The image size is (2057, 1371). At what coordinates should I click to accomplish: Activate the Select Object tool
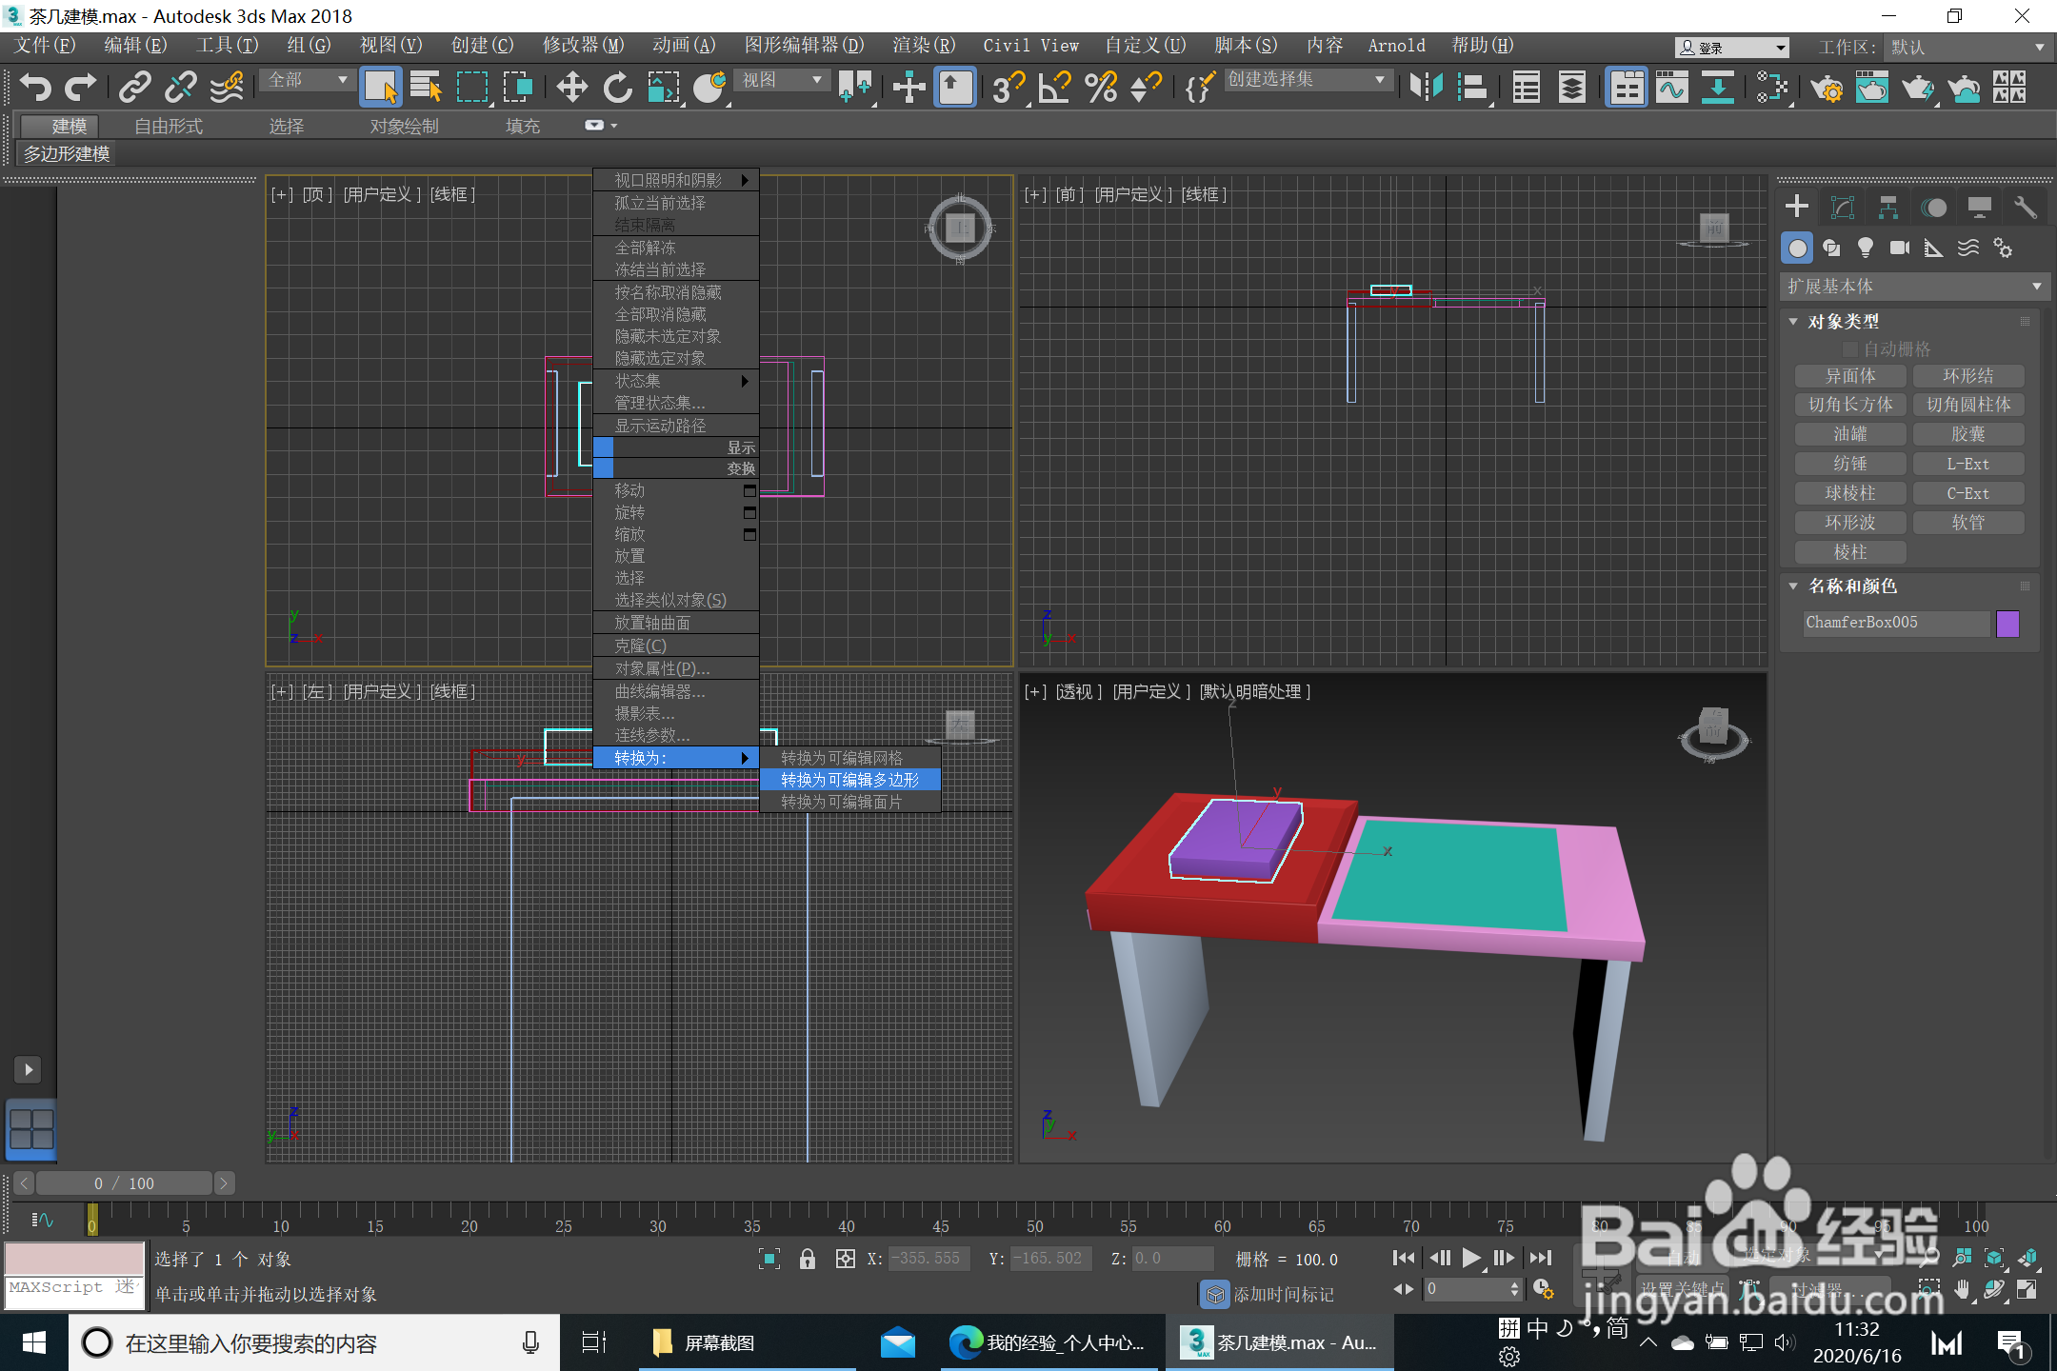(381, 88)
